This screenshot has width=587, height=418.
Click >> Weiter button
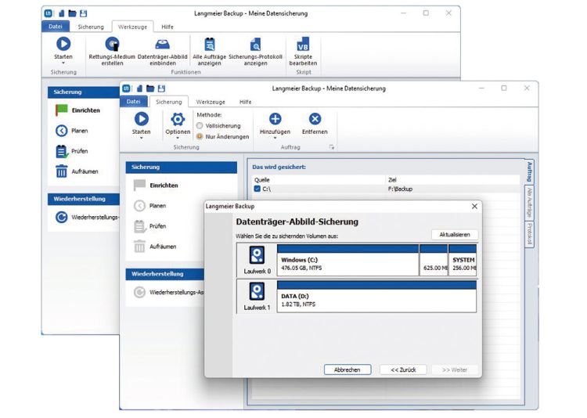(x=455, y=369)
